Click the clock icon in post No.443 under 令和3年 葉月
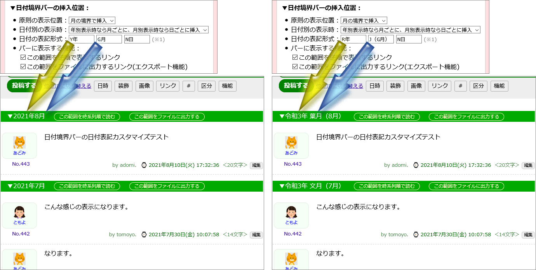 (416, 165)
